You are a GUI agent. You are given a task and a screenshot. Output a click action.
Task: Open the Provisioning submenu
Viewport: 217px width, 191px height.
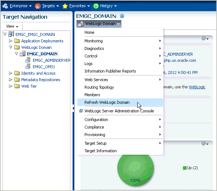pyautogui.click(x=120, y=135)
